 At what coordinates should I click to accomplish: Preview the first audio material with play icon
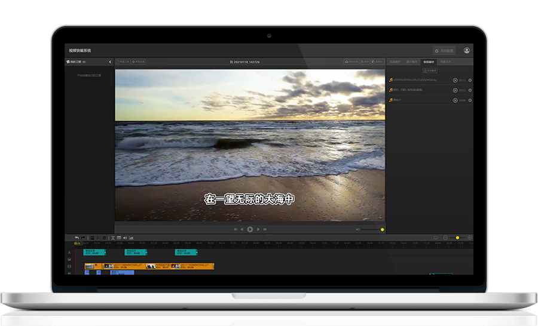[x=455, y=80]
